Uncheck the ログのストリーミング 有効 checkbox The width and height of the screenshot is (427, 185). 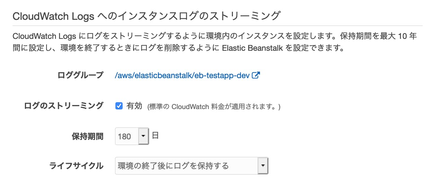tap(119, 106)
